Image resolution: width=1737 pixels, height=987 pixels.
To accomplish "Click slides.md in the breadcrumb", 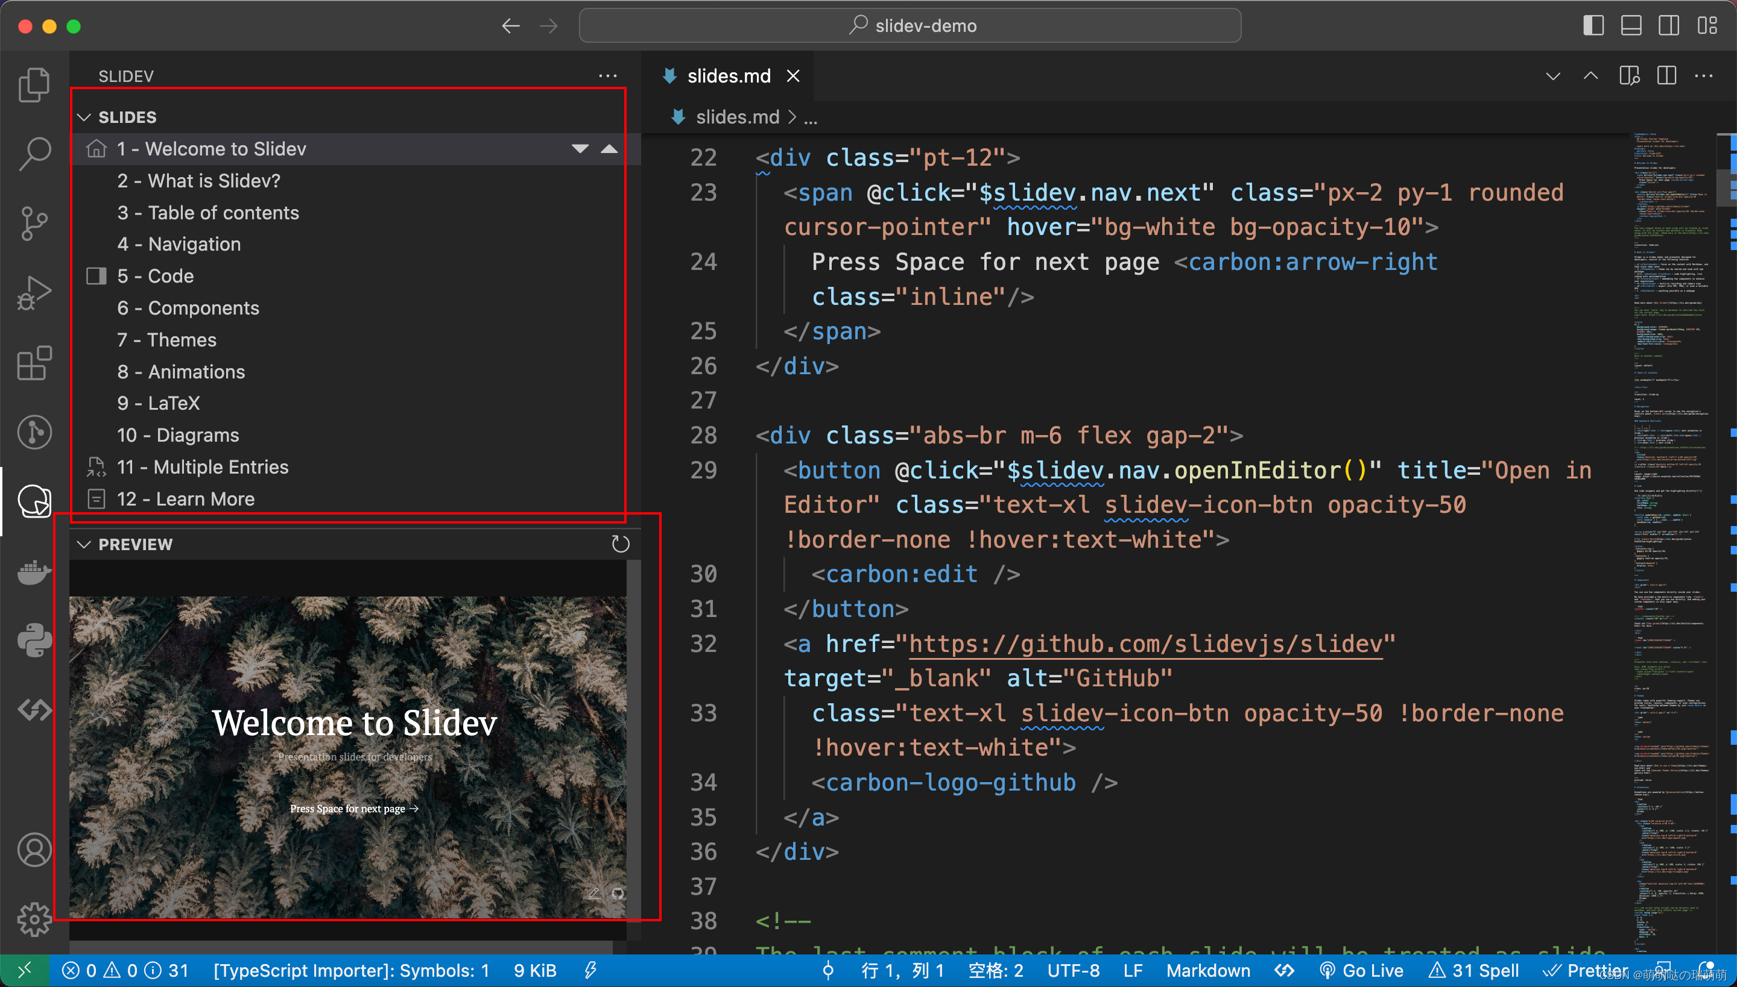I will [x=738, y=117].
